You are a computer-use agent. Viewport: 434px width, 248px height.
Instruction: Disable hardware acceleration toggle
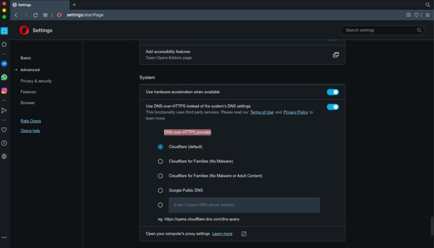(333, 92)
